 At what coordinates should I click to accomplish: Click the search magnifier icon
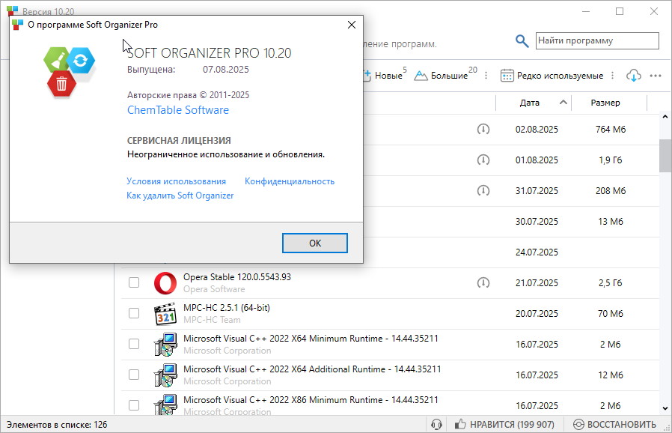tap(522, 41)
